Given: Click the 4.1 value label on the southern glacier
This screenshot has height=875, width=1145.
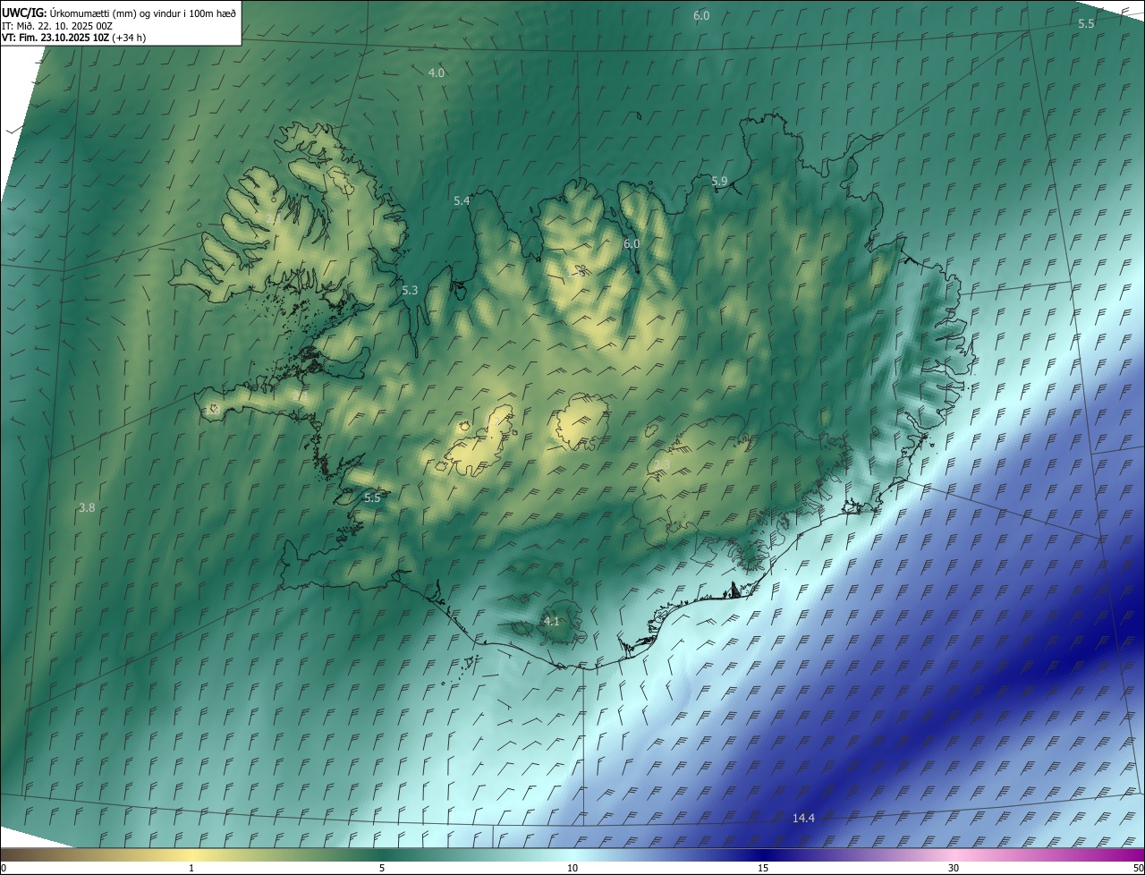Looking at the screenshot, I should (x=552, y=621).
